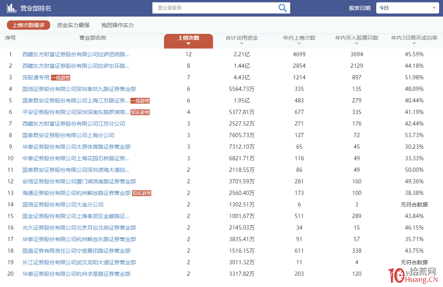Click 一线游资 tag beside 深股通专用
Screen dimensions: 443x287
pyautogui.click(x=61, y=77)
